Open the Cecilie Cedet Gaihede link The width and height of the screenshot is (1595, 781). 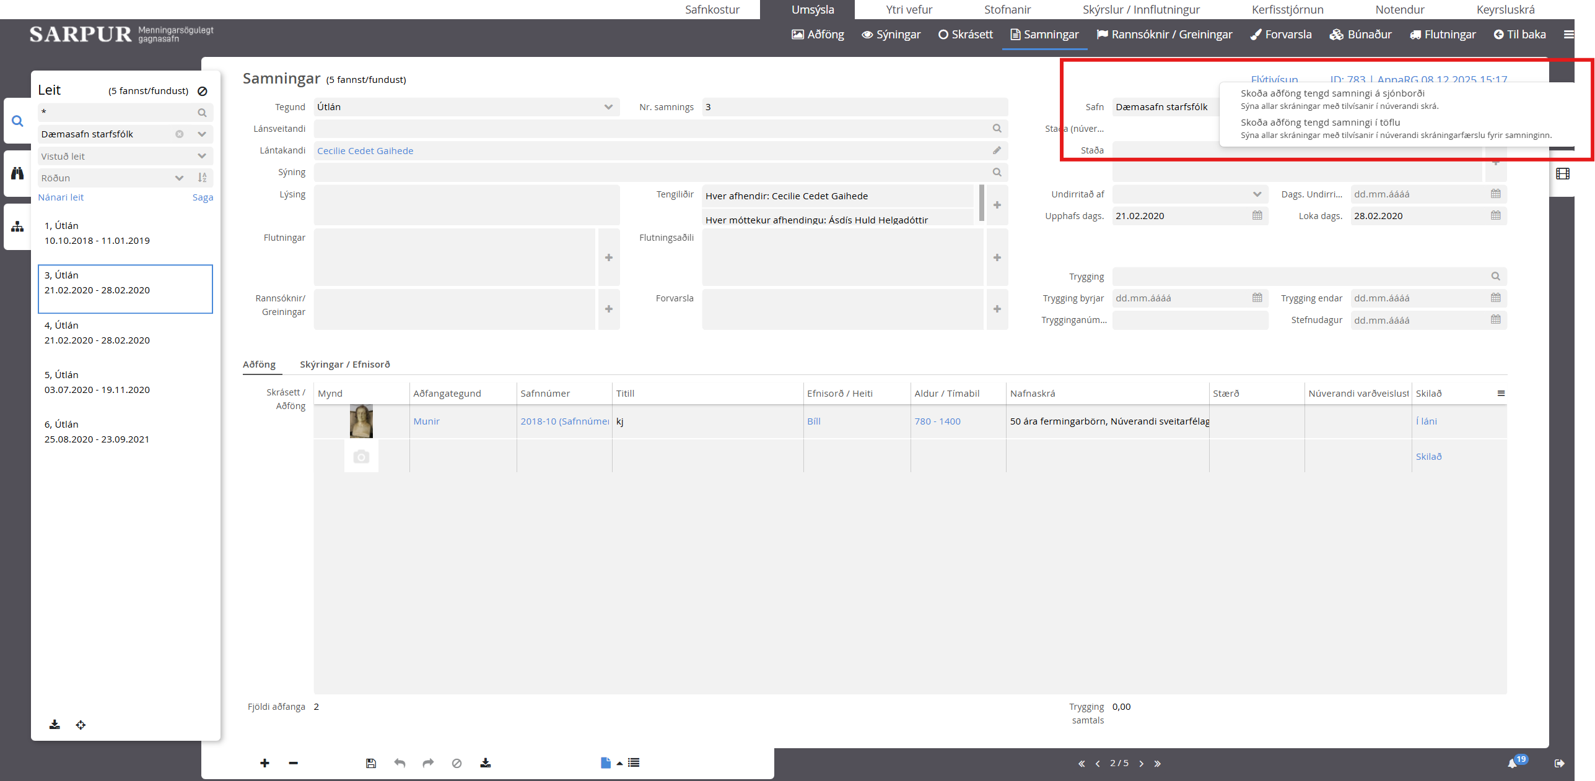click(365, 151)
